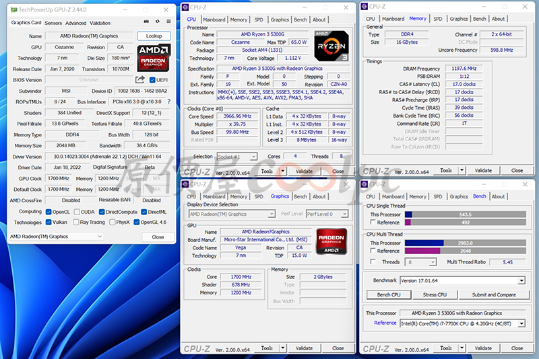
Task: Click the Lookup button in GPU-Z
Action: pos(154,36)
